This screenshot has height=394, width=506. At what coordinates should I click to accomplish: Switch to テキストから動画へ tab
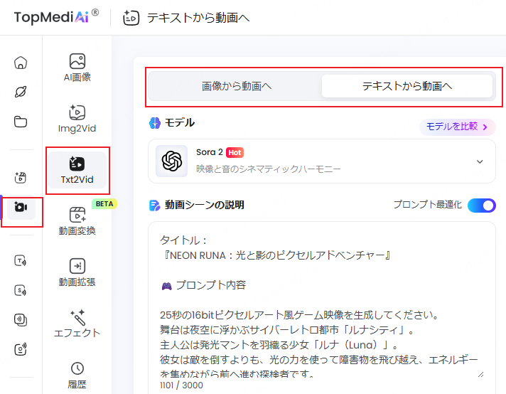pos(407,86)
